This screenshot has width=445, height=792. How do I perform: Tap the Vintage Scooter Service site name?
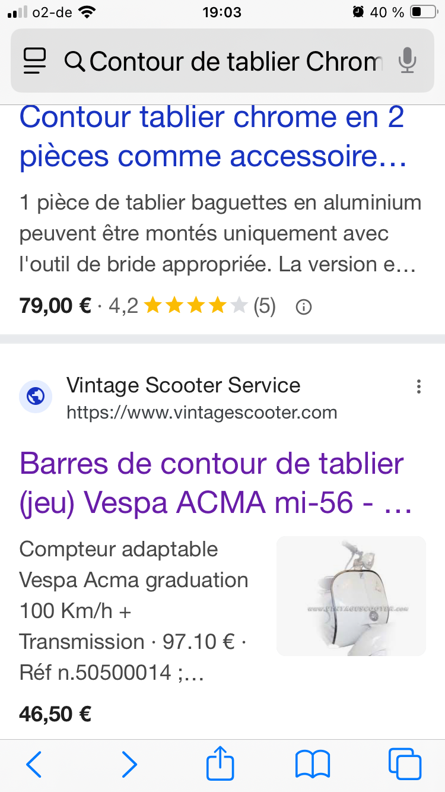[183, 385]
